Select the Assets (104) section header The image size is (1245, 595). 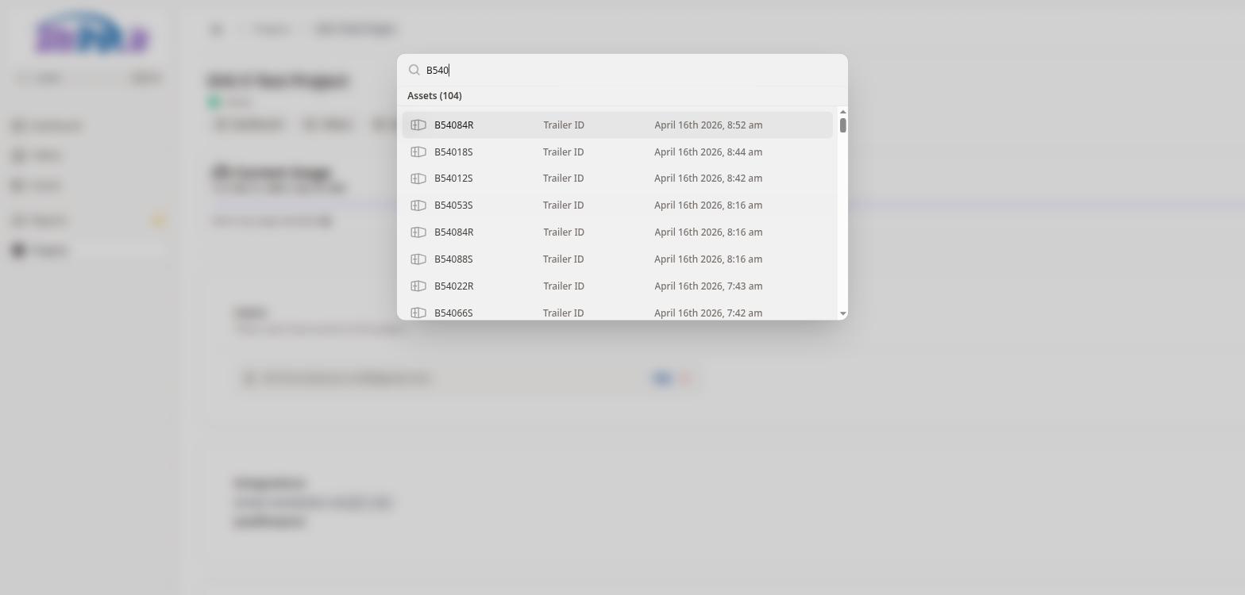tap(434, 96)
